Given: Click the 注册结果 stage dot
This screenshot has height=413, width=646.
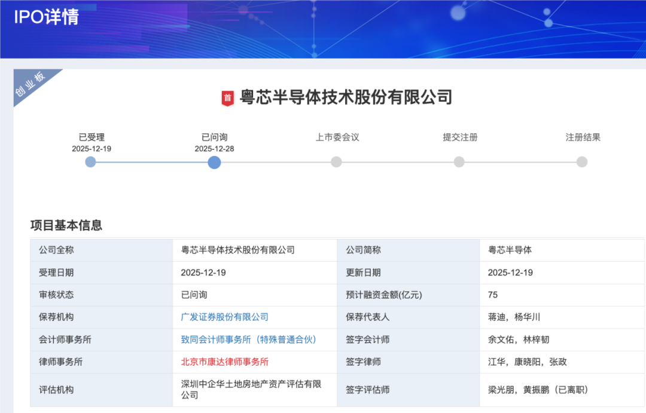Looking at the screenshot, I should [582, 162].
